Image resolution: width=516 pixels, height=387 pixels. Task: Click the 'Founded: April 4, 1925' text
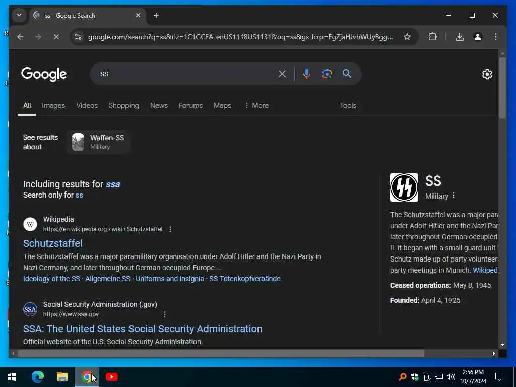click(x=425, y=300)
